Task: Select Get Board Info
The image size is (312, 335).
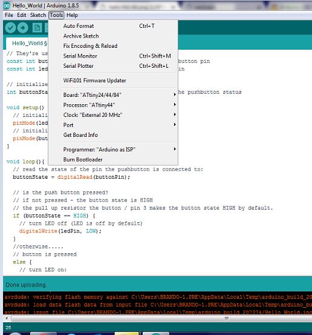Action: coord(113,135)
